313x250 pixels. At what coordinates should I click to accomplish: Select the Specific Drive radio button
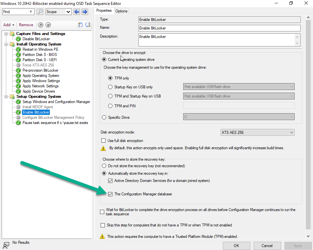(x=104, y=117)
